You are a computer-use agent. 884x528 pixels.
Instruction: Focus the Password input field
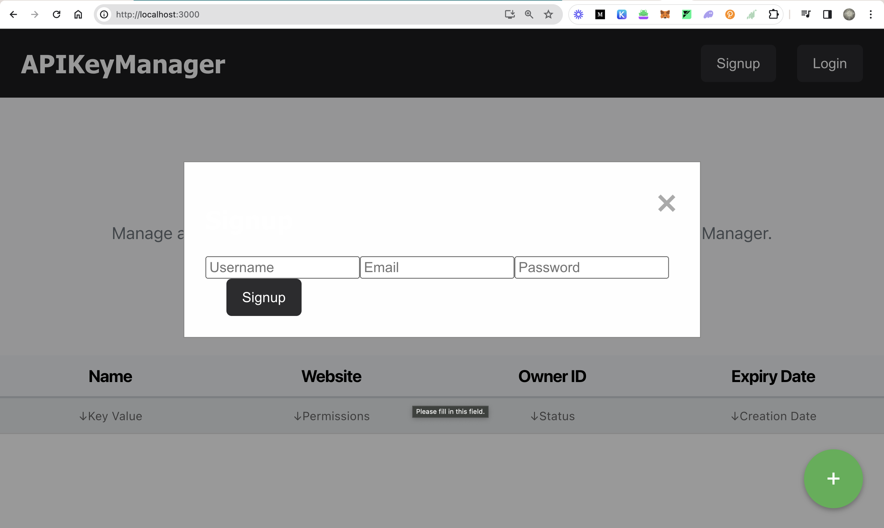pos(592,267)
